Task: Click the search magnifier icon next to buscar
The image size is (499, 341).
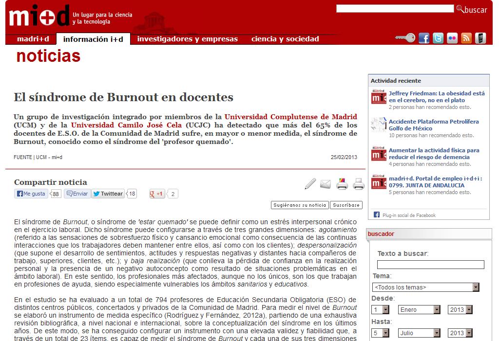Action: 460,9
